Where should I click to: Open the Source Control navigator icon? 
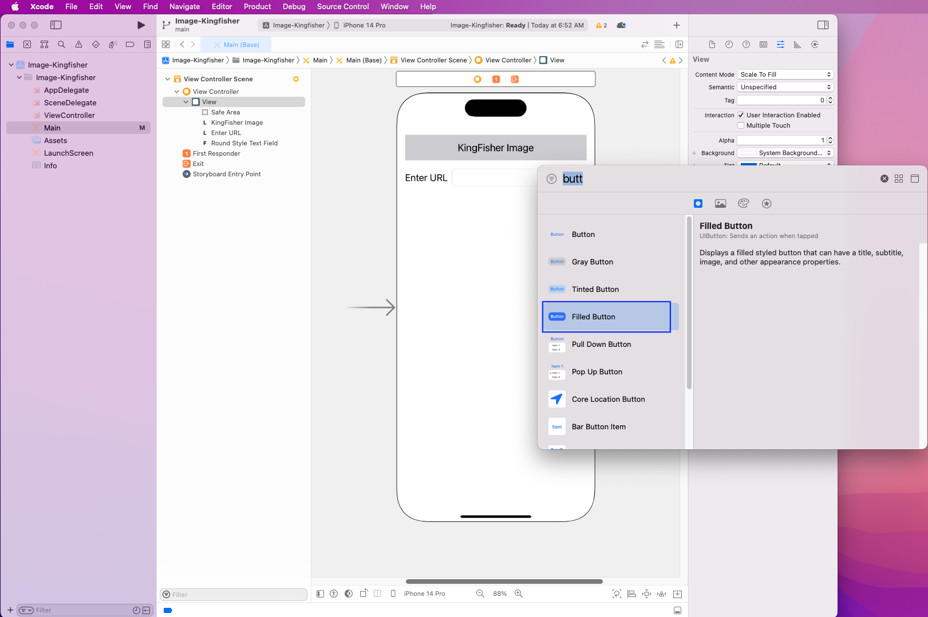(x=27, y=45)
